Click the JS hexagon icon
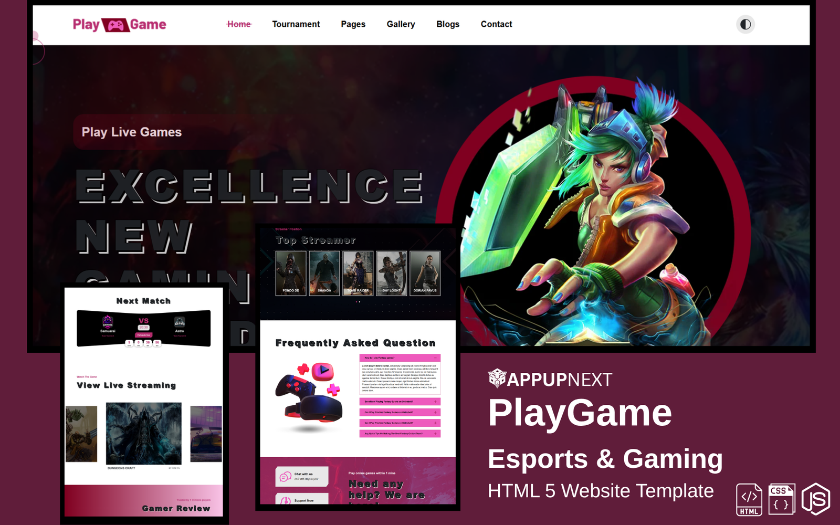 816,499
